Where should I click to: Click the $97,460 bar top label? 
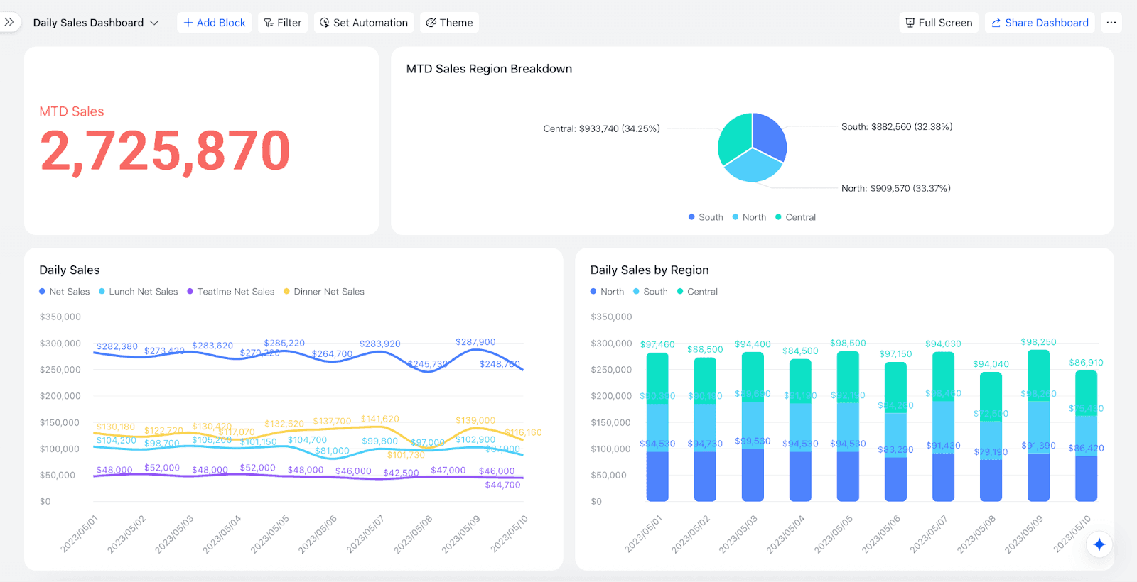point(657,344)
